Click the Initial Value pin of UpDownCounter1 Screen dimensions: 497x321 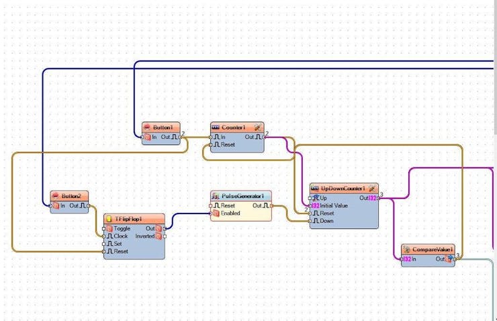[310, 205]
